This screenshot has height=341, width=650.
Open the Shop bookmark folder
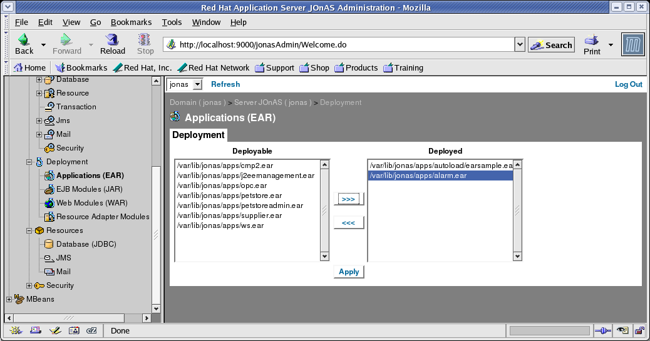(x=314, y=68)
